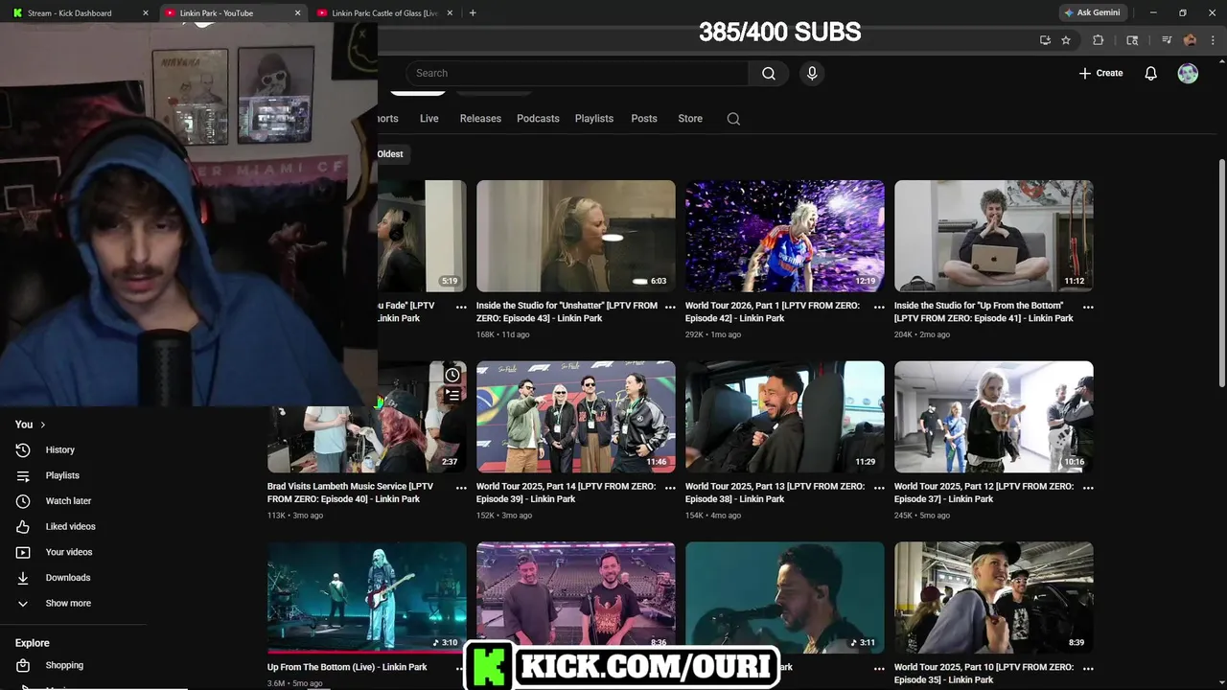Open browser extensions puzzle icon
This screenshot has width=1227, height=690.
click(1099, 40)
